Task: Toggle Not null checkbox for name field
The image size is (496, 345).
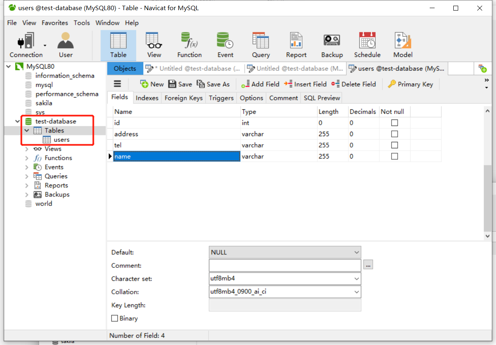Action: click(x=394, y=156)
